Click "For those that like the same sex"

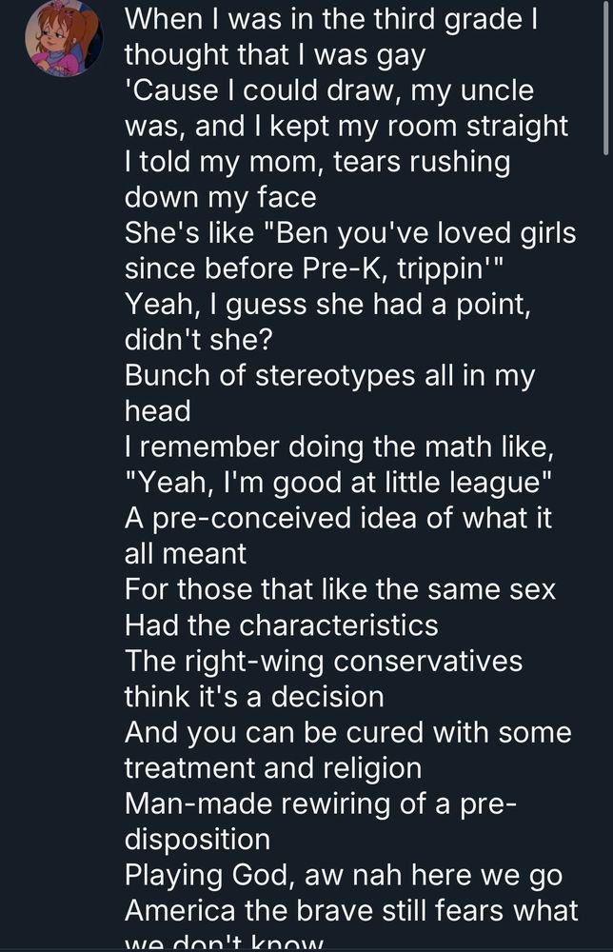(x=340, y=590)
